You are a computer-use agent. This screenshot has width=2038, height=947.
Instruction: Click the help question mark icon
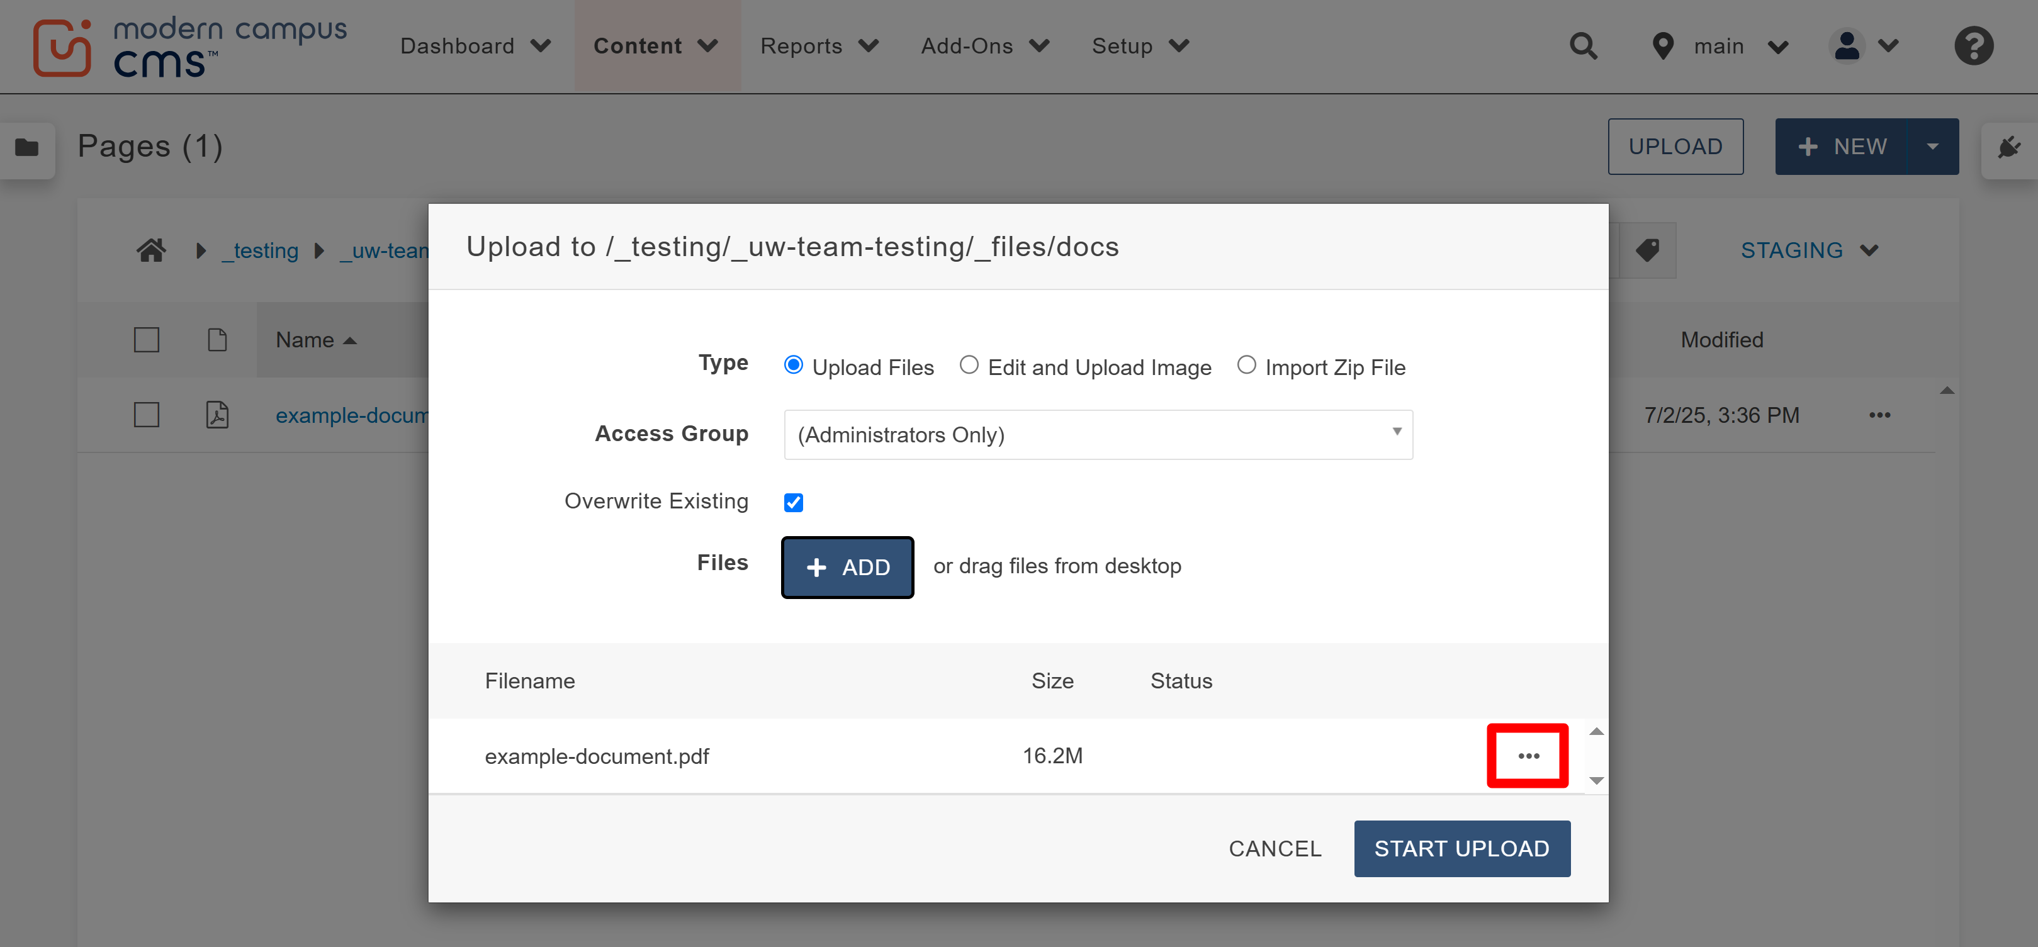click(x=1973, y=46)
